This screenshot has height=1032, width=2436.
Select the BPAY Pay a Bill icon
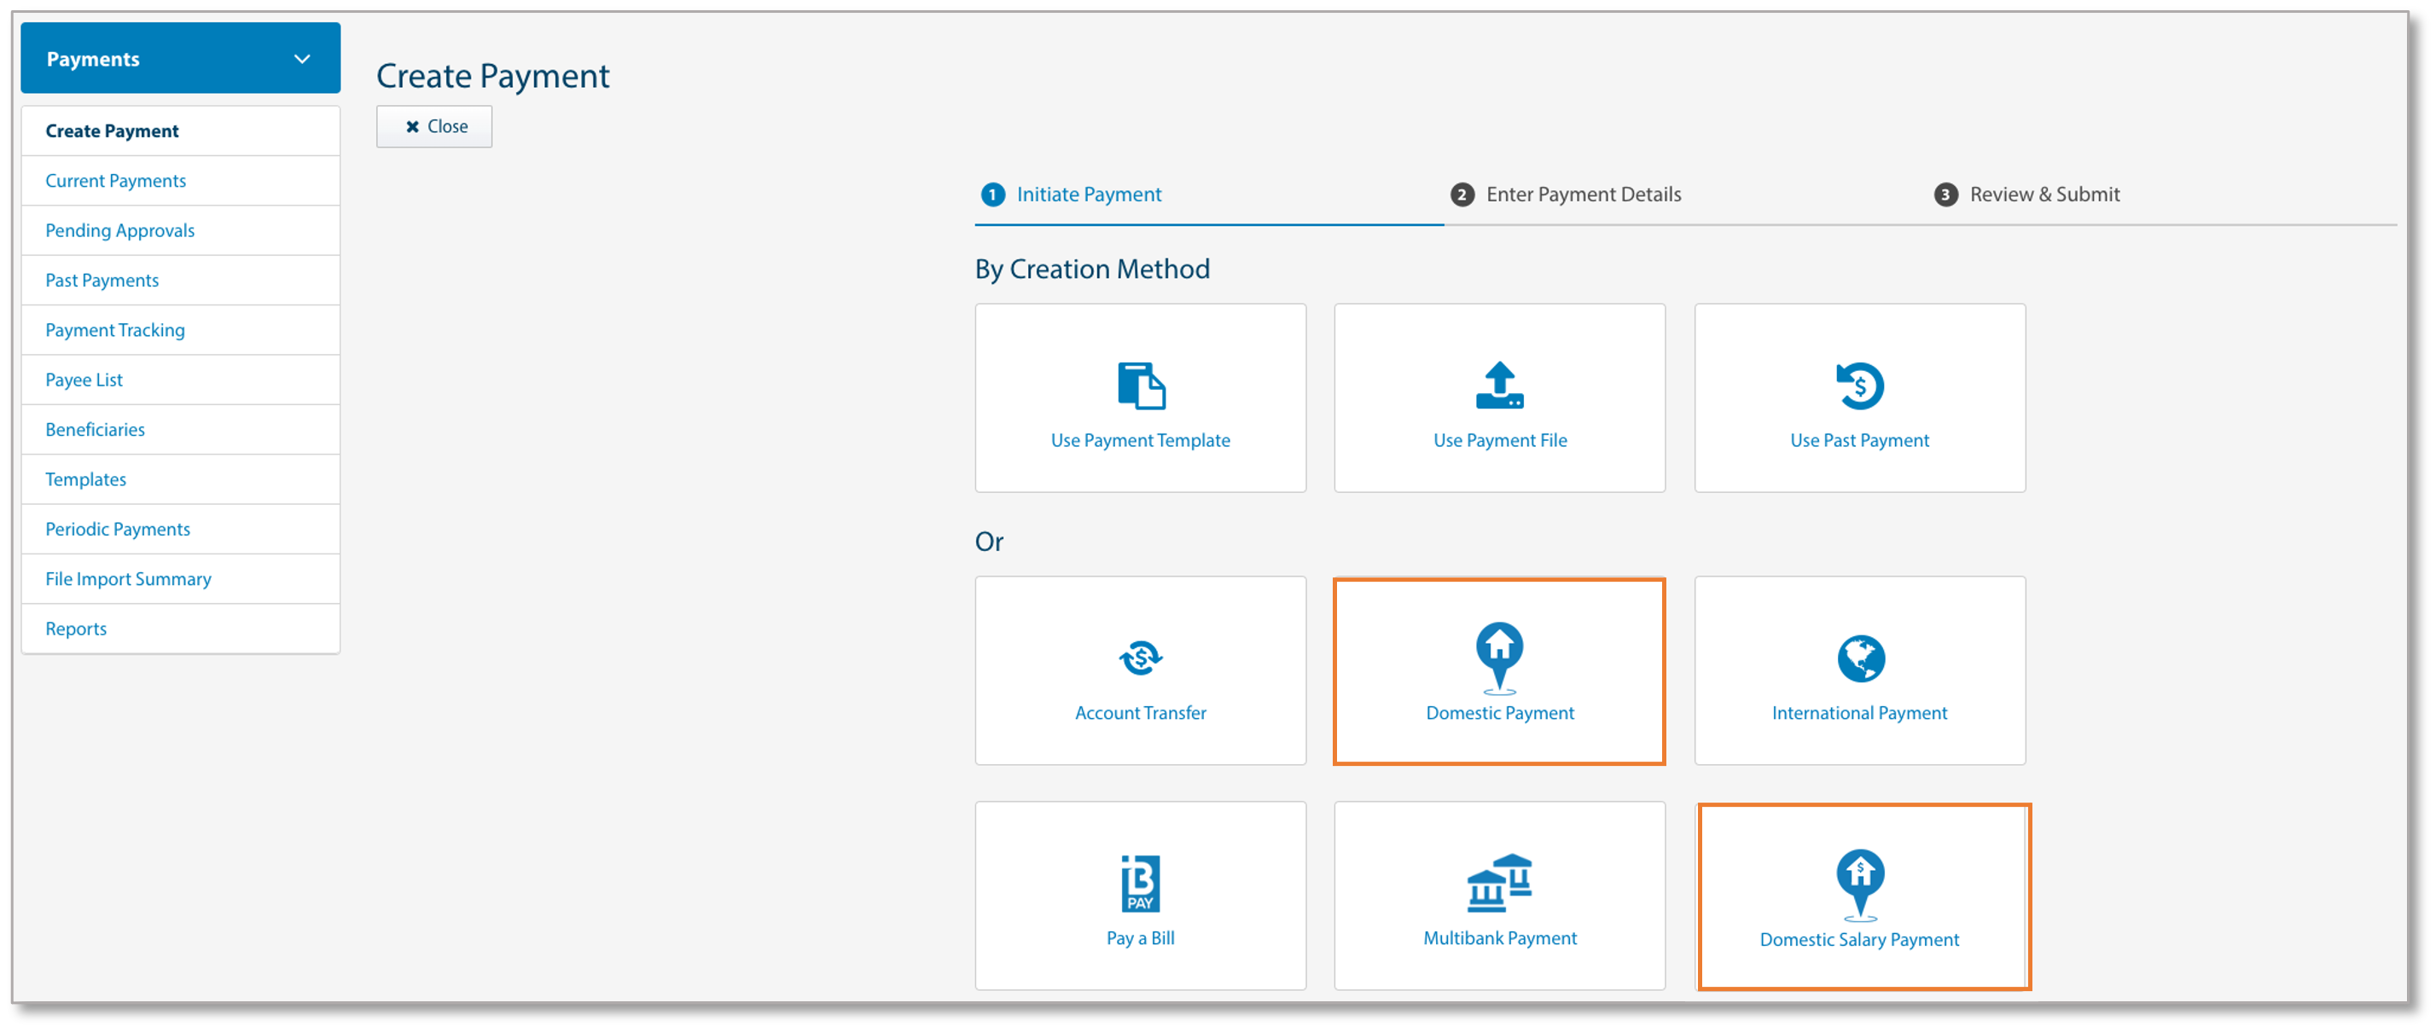pos(1141,884)
